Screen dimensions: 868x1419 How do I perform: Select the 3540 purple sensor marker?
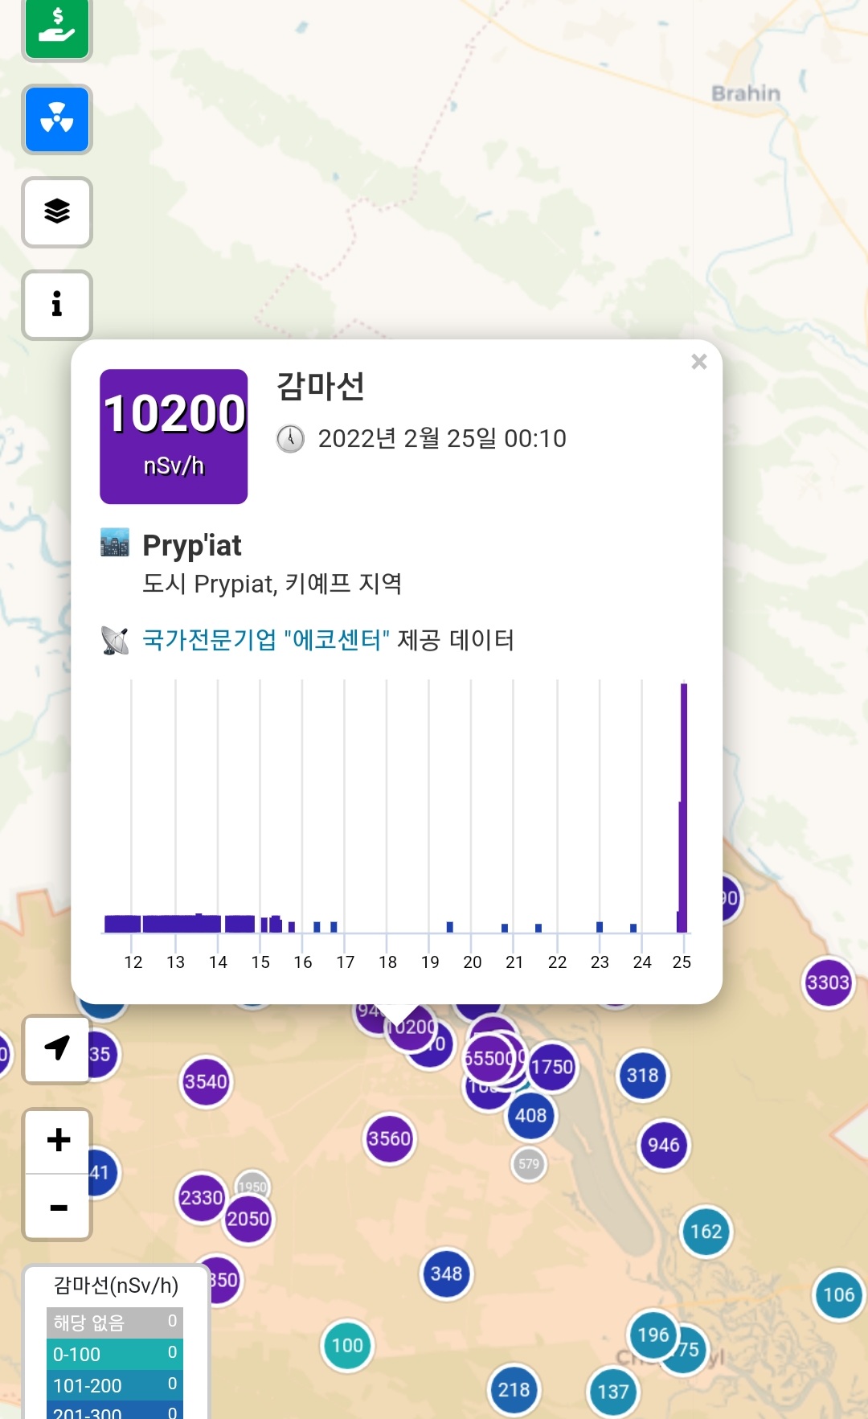point(206,1081)
